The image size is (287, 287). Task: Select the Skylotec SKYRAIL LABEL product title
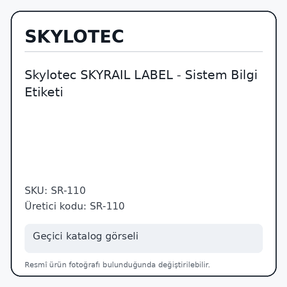click(141, 83)
